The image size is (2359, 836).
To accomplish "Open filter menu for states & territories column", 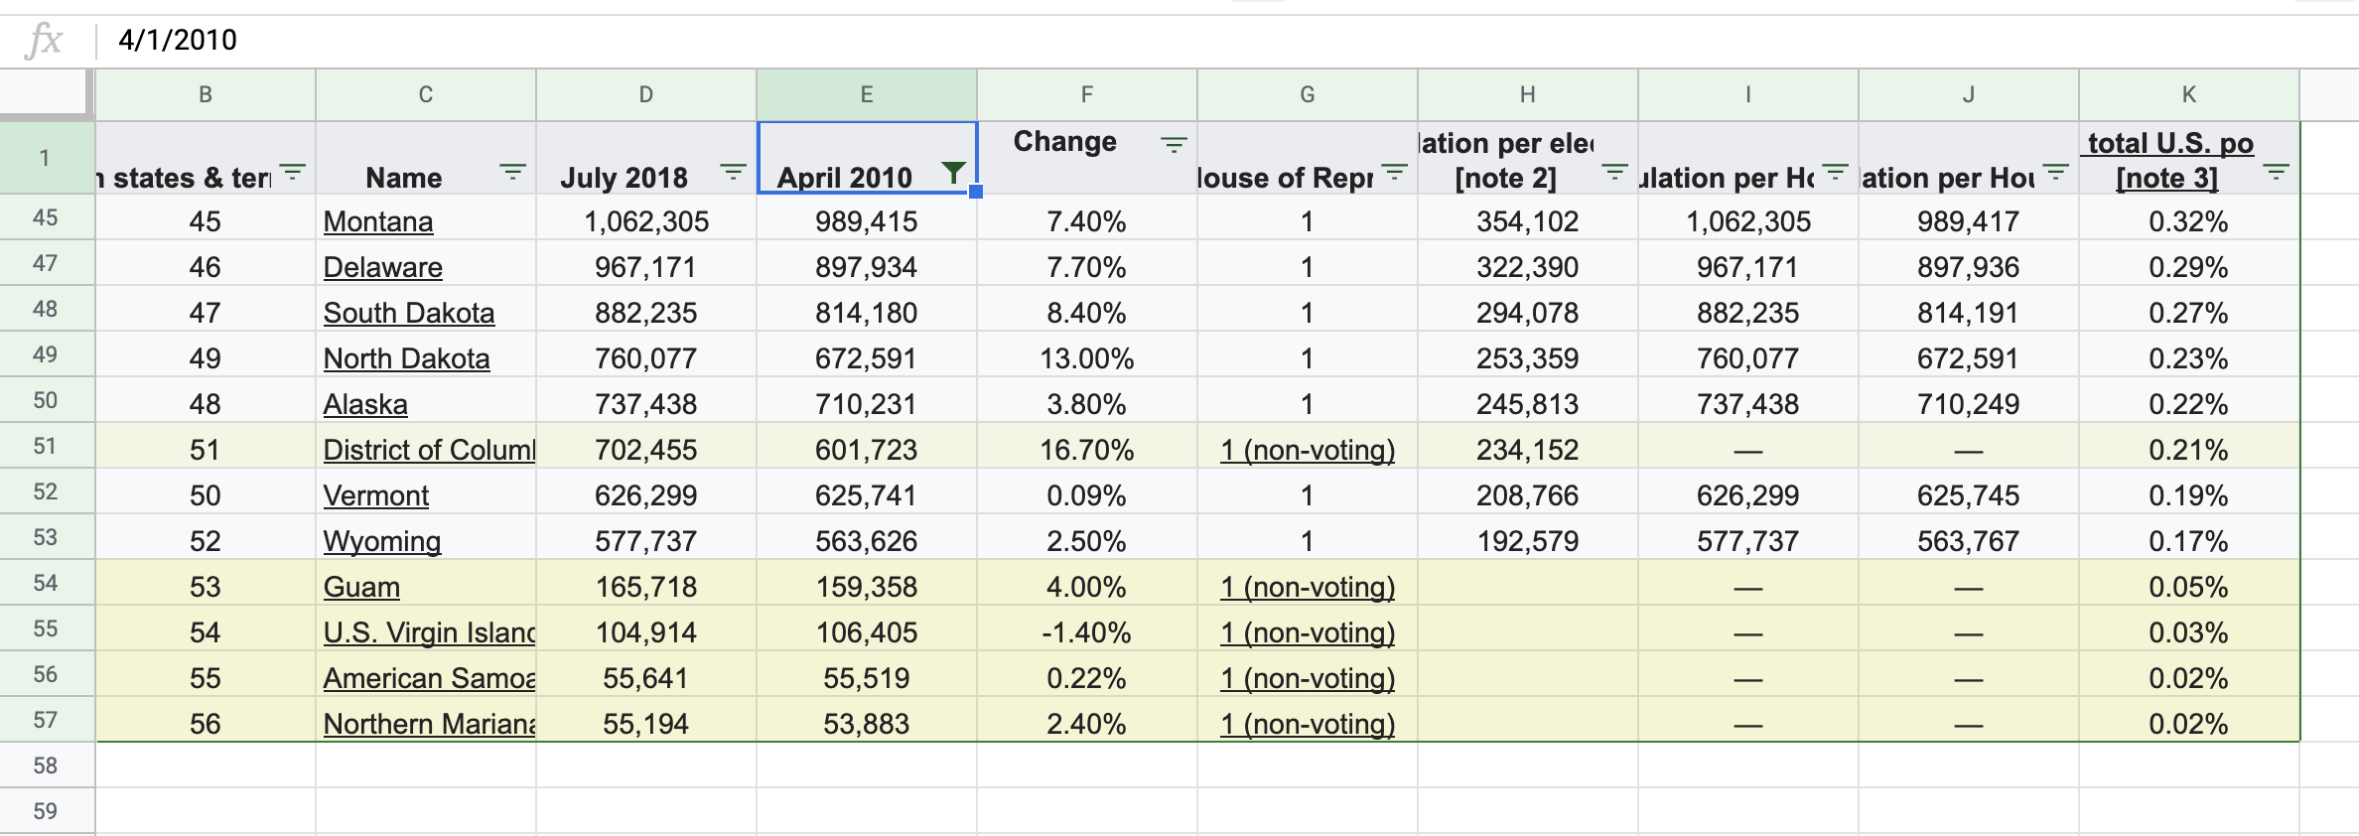I will 292,172.
